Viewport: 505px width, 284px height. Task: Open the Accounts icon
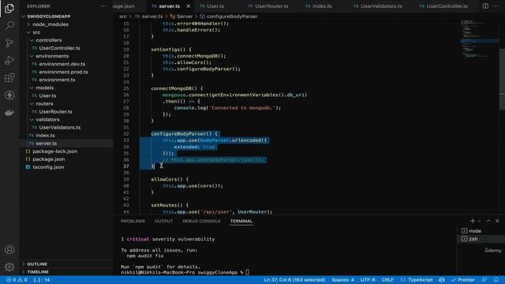point(9,249)
